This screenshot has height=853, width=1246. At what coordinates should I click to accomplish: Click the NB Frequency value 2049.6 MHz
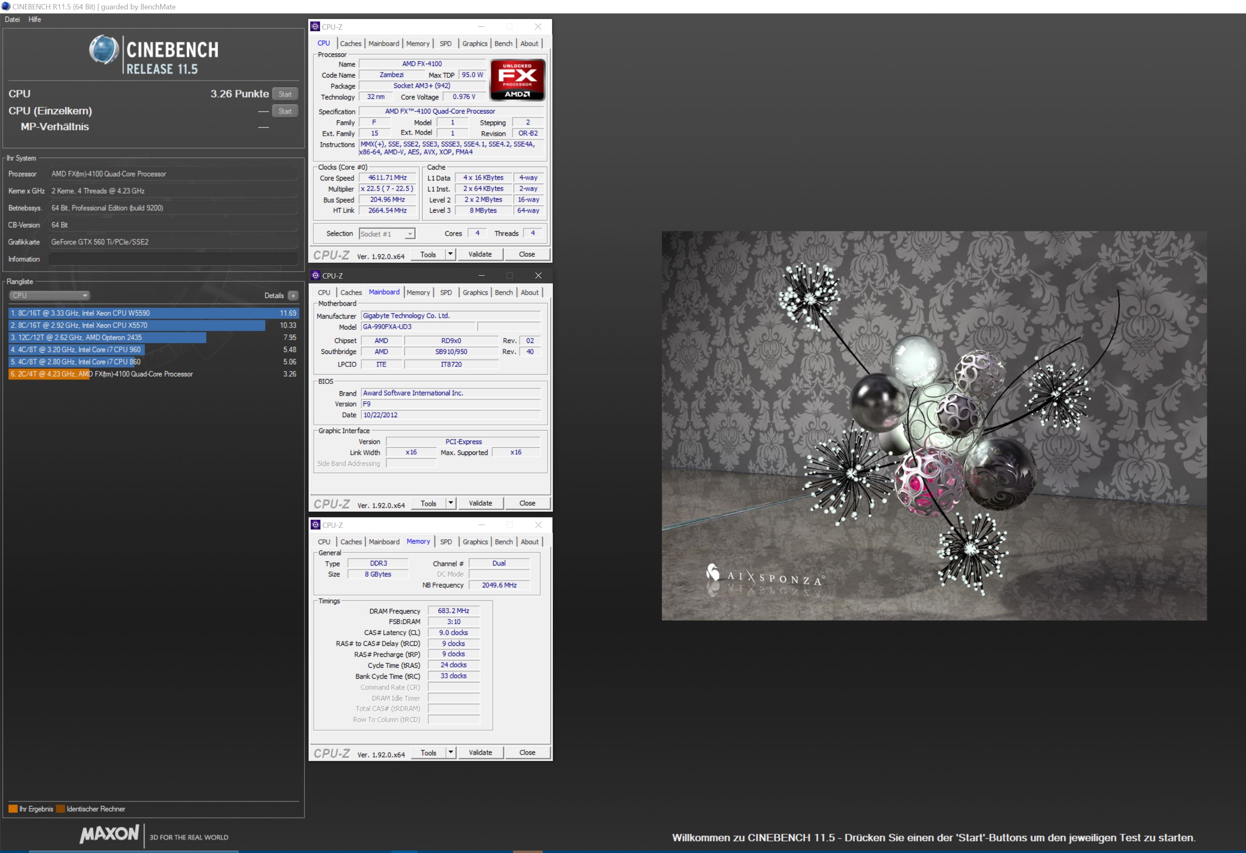499,585
